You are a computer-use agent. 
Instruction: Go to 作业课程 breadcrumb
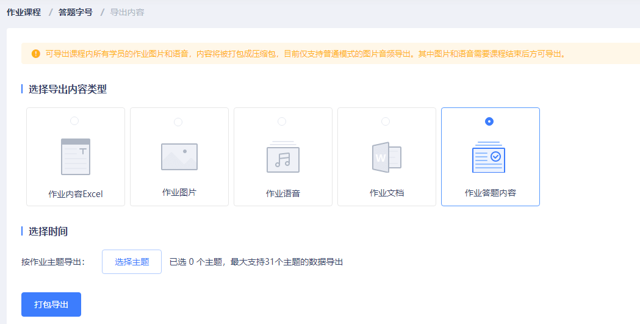coord(24,12)
